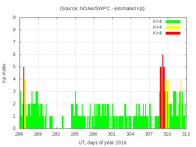Screen dimensions: 196x147
Task: Select the K<4 legend label text
Action: point(157,21)
